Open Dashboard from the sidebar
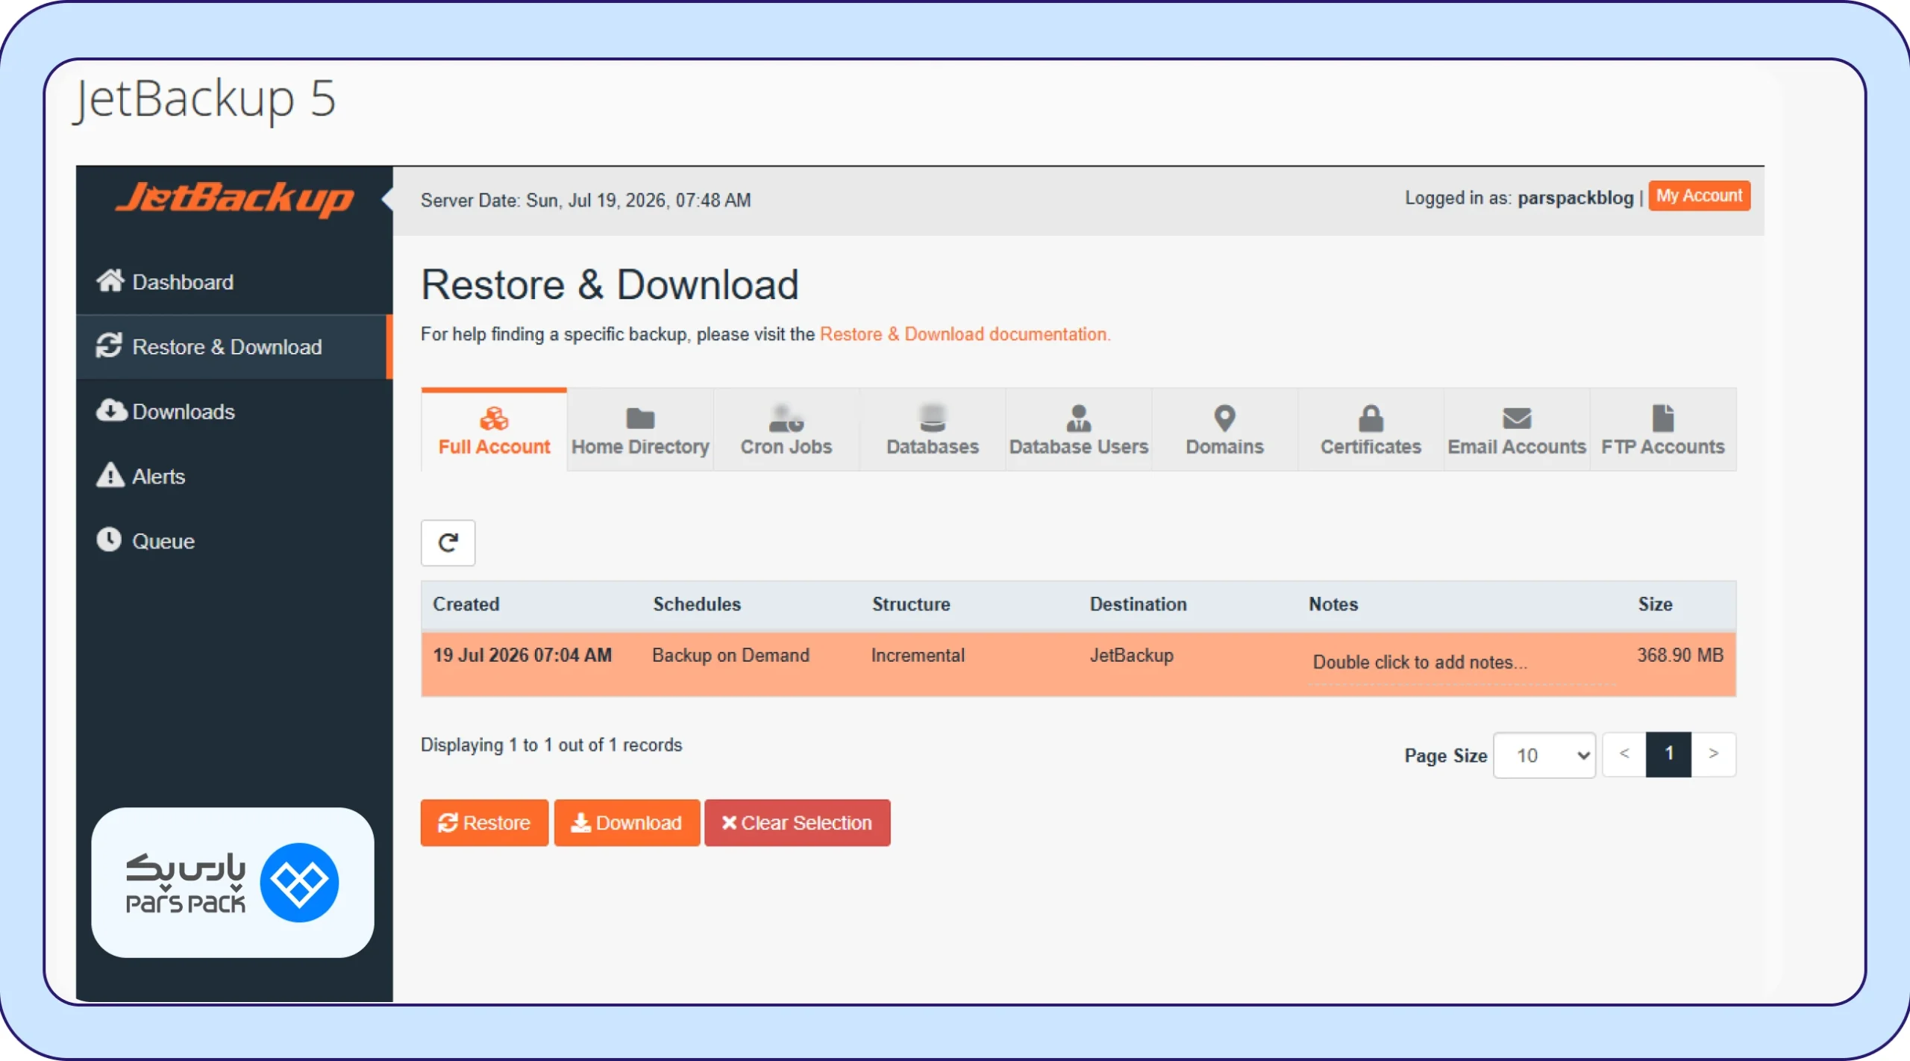1910x1061 pixels. tap(234, 282)
